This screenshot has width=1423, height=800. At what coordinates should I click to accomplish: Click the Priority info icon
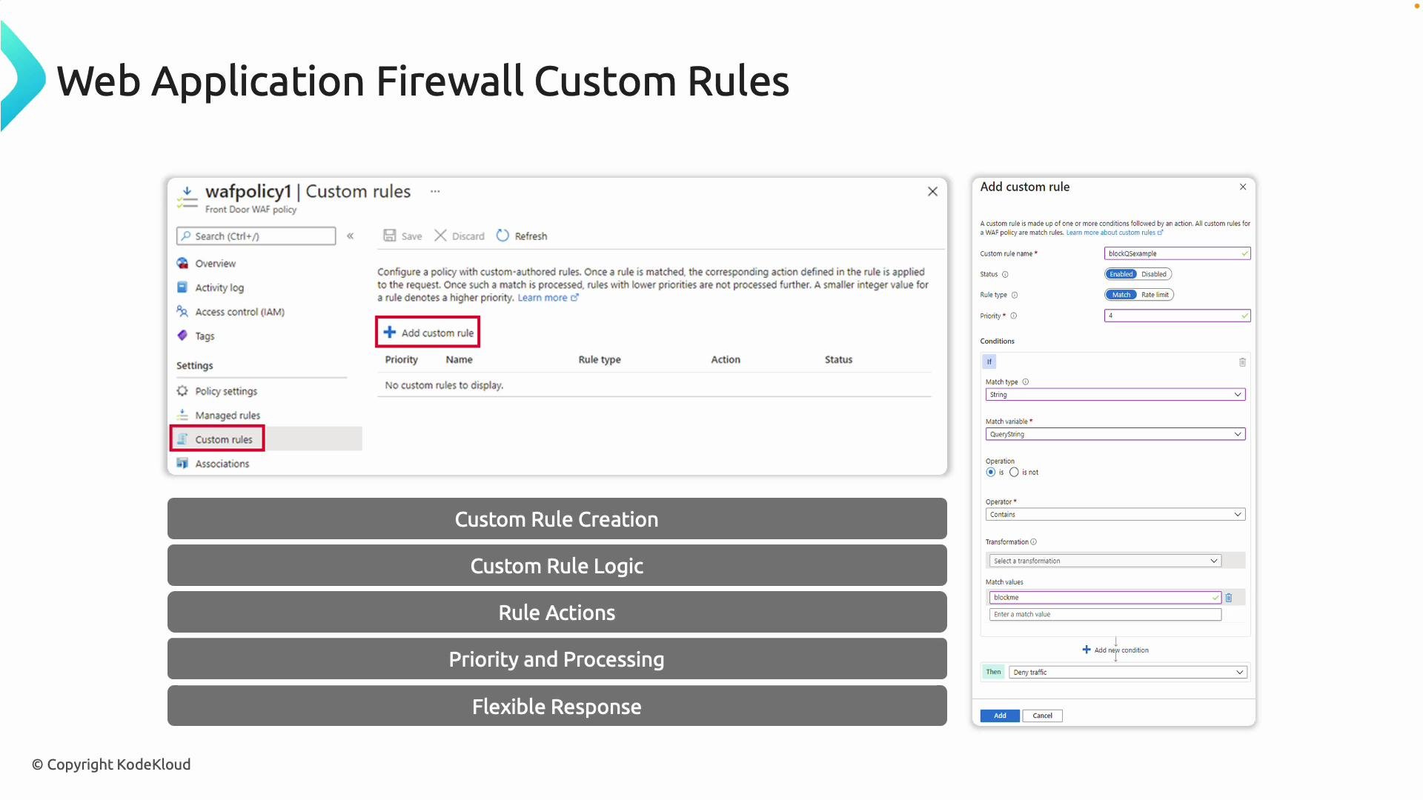click(1014, 316)
